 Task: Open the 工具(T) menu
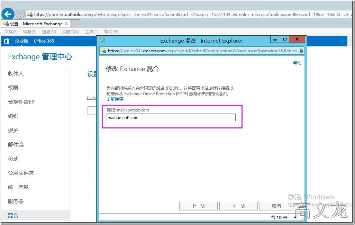coord(92,32)
